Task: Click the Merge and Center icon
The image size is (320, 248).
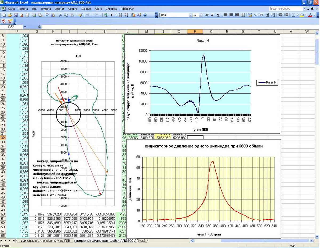Action: click(x=243, y=15)
